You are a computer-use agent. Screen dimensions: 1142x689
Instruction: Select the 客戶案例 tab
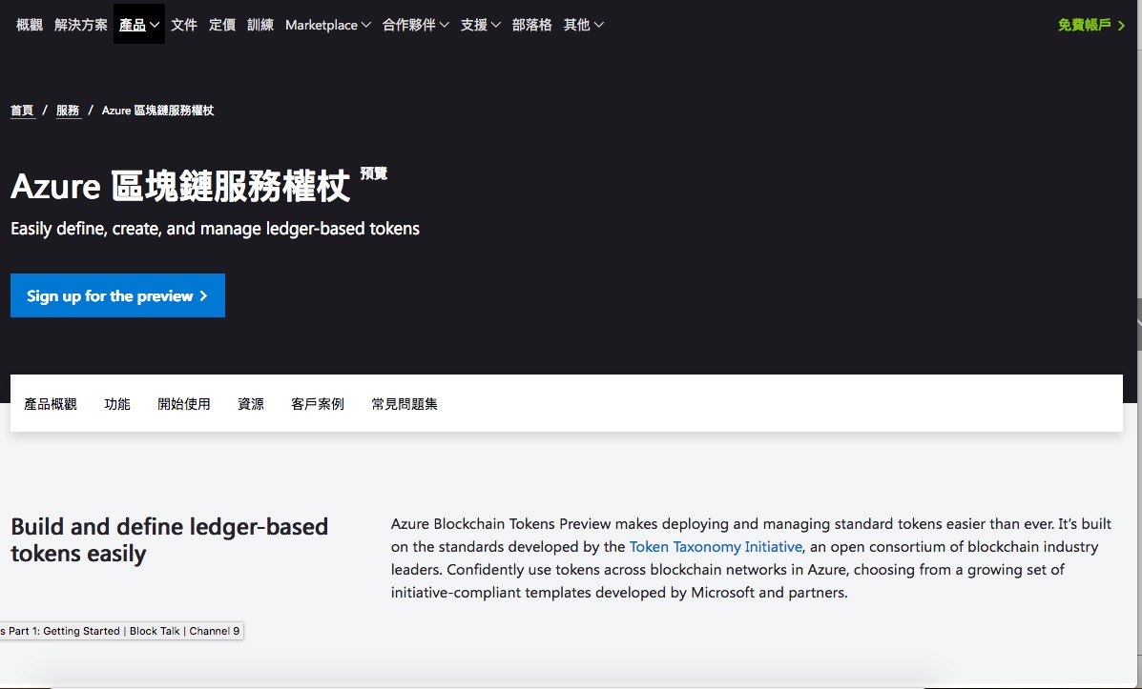(x=318, y=404)
